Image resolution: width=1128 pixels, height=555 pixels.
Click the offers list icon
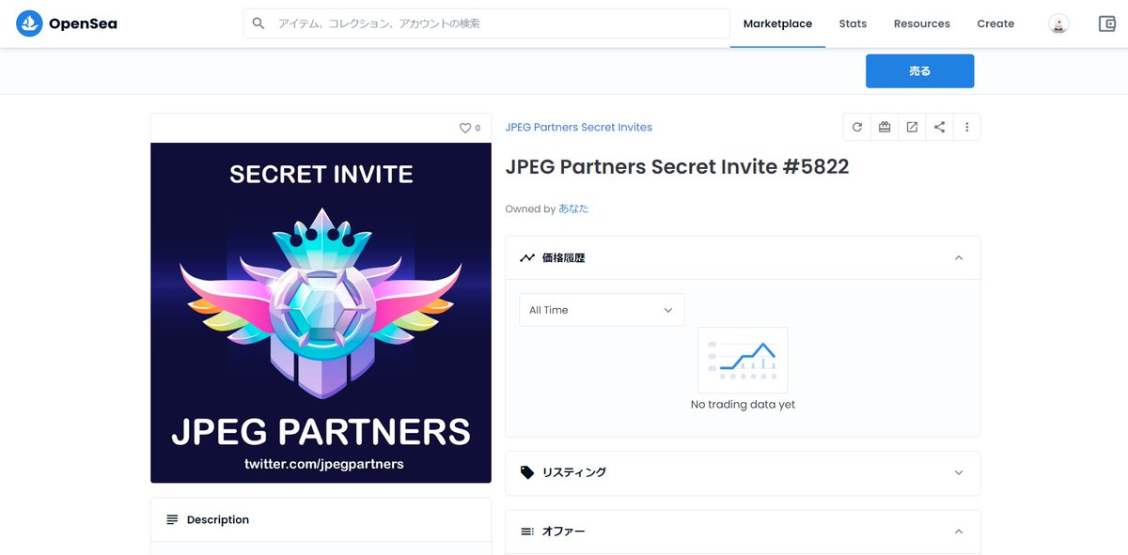[x=527, y=532]
